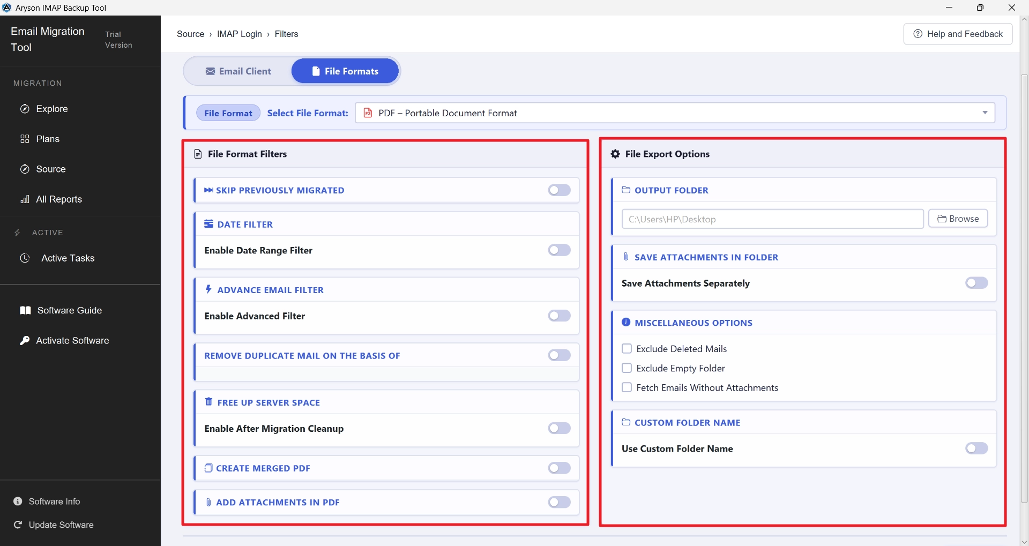Click Update Software link
This screenshot has width=1029, height=546.
click(54, 525)
